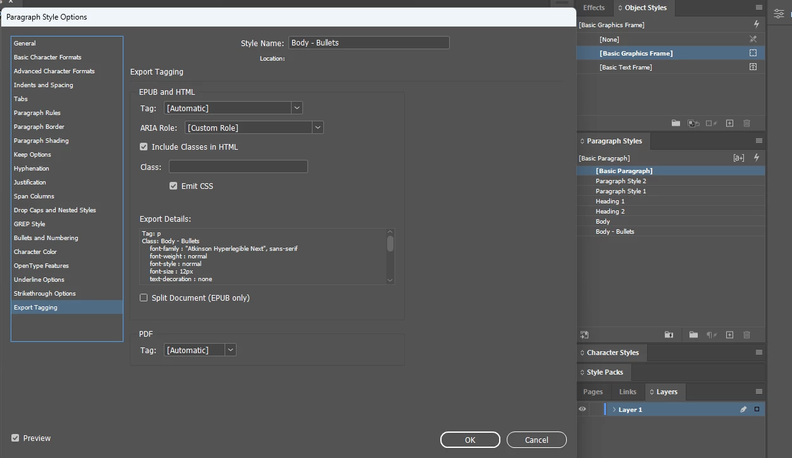792x458 pixels.
Task: Select Heading 2 paragraph style
Action: [671, 211]
